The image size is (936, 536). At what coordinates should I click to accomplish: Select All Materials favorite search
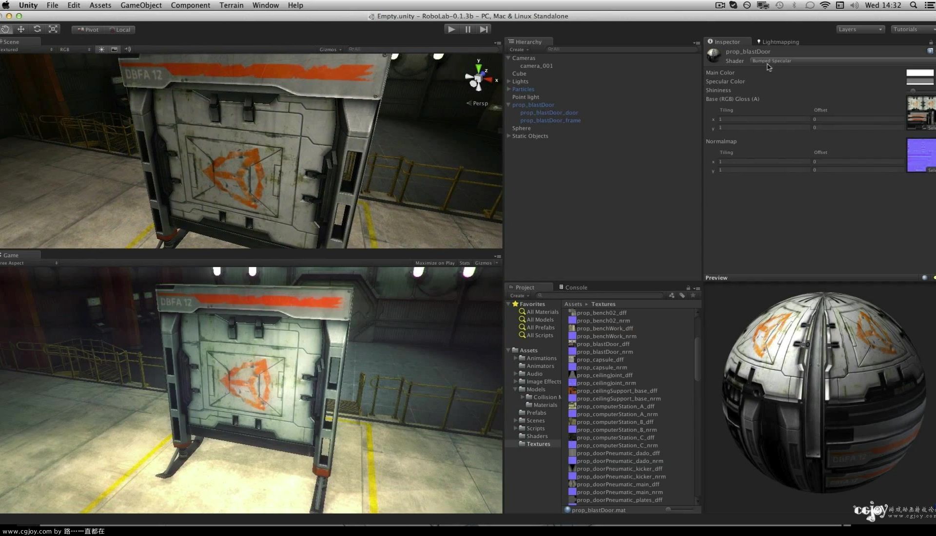[539, 312]
